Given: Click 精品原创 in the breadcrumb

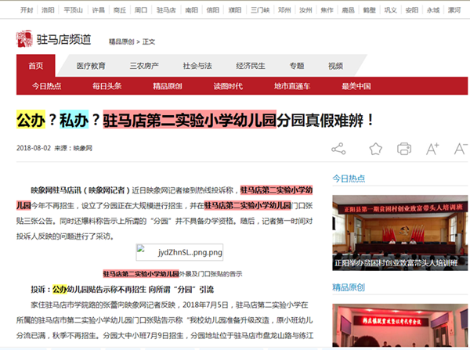Looking at the screenshot, I should click(121, 41).
